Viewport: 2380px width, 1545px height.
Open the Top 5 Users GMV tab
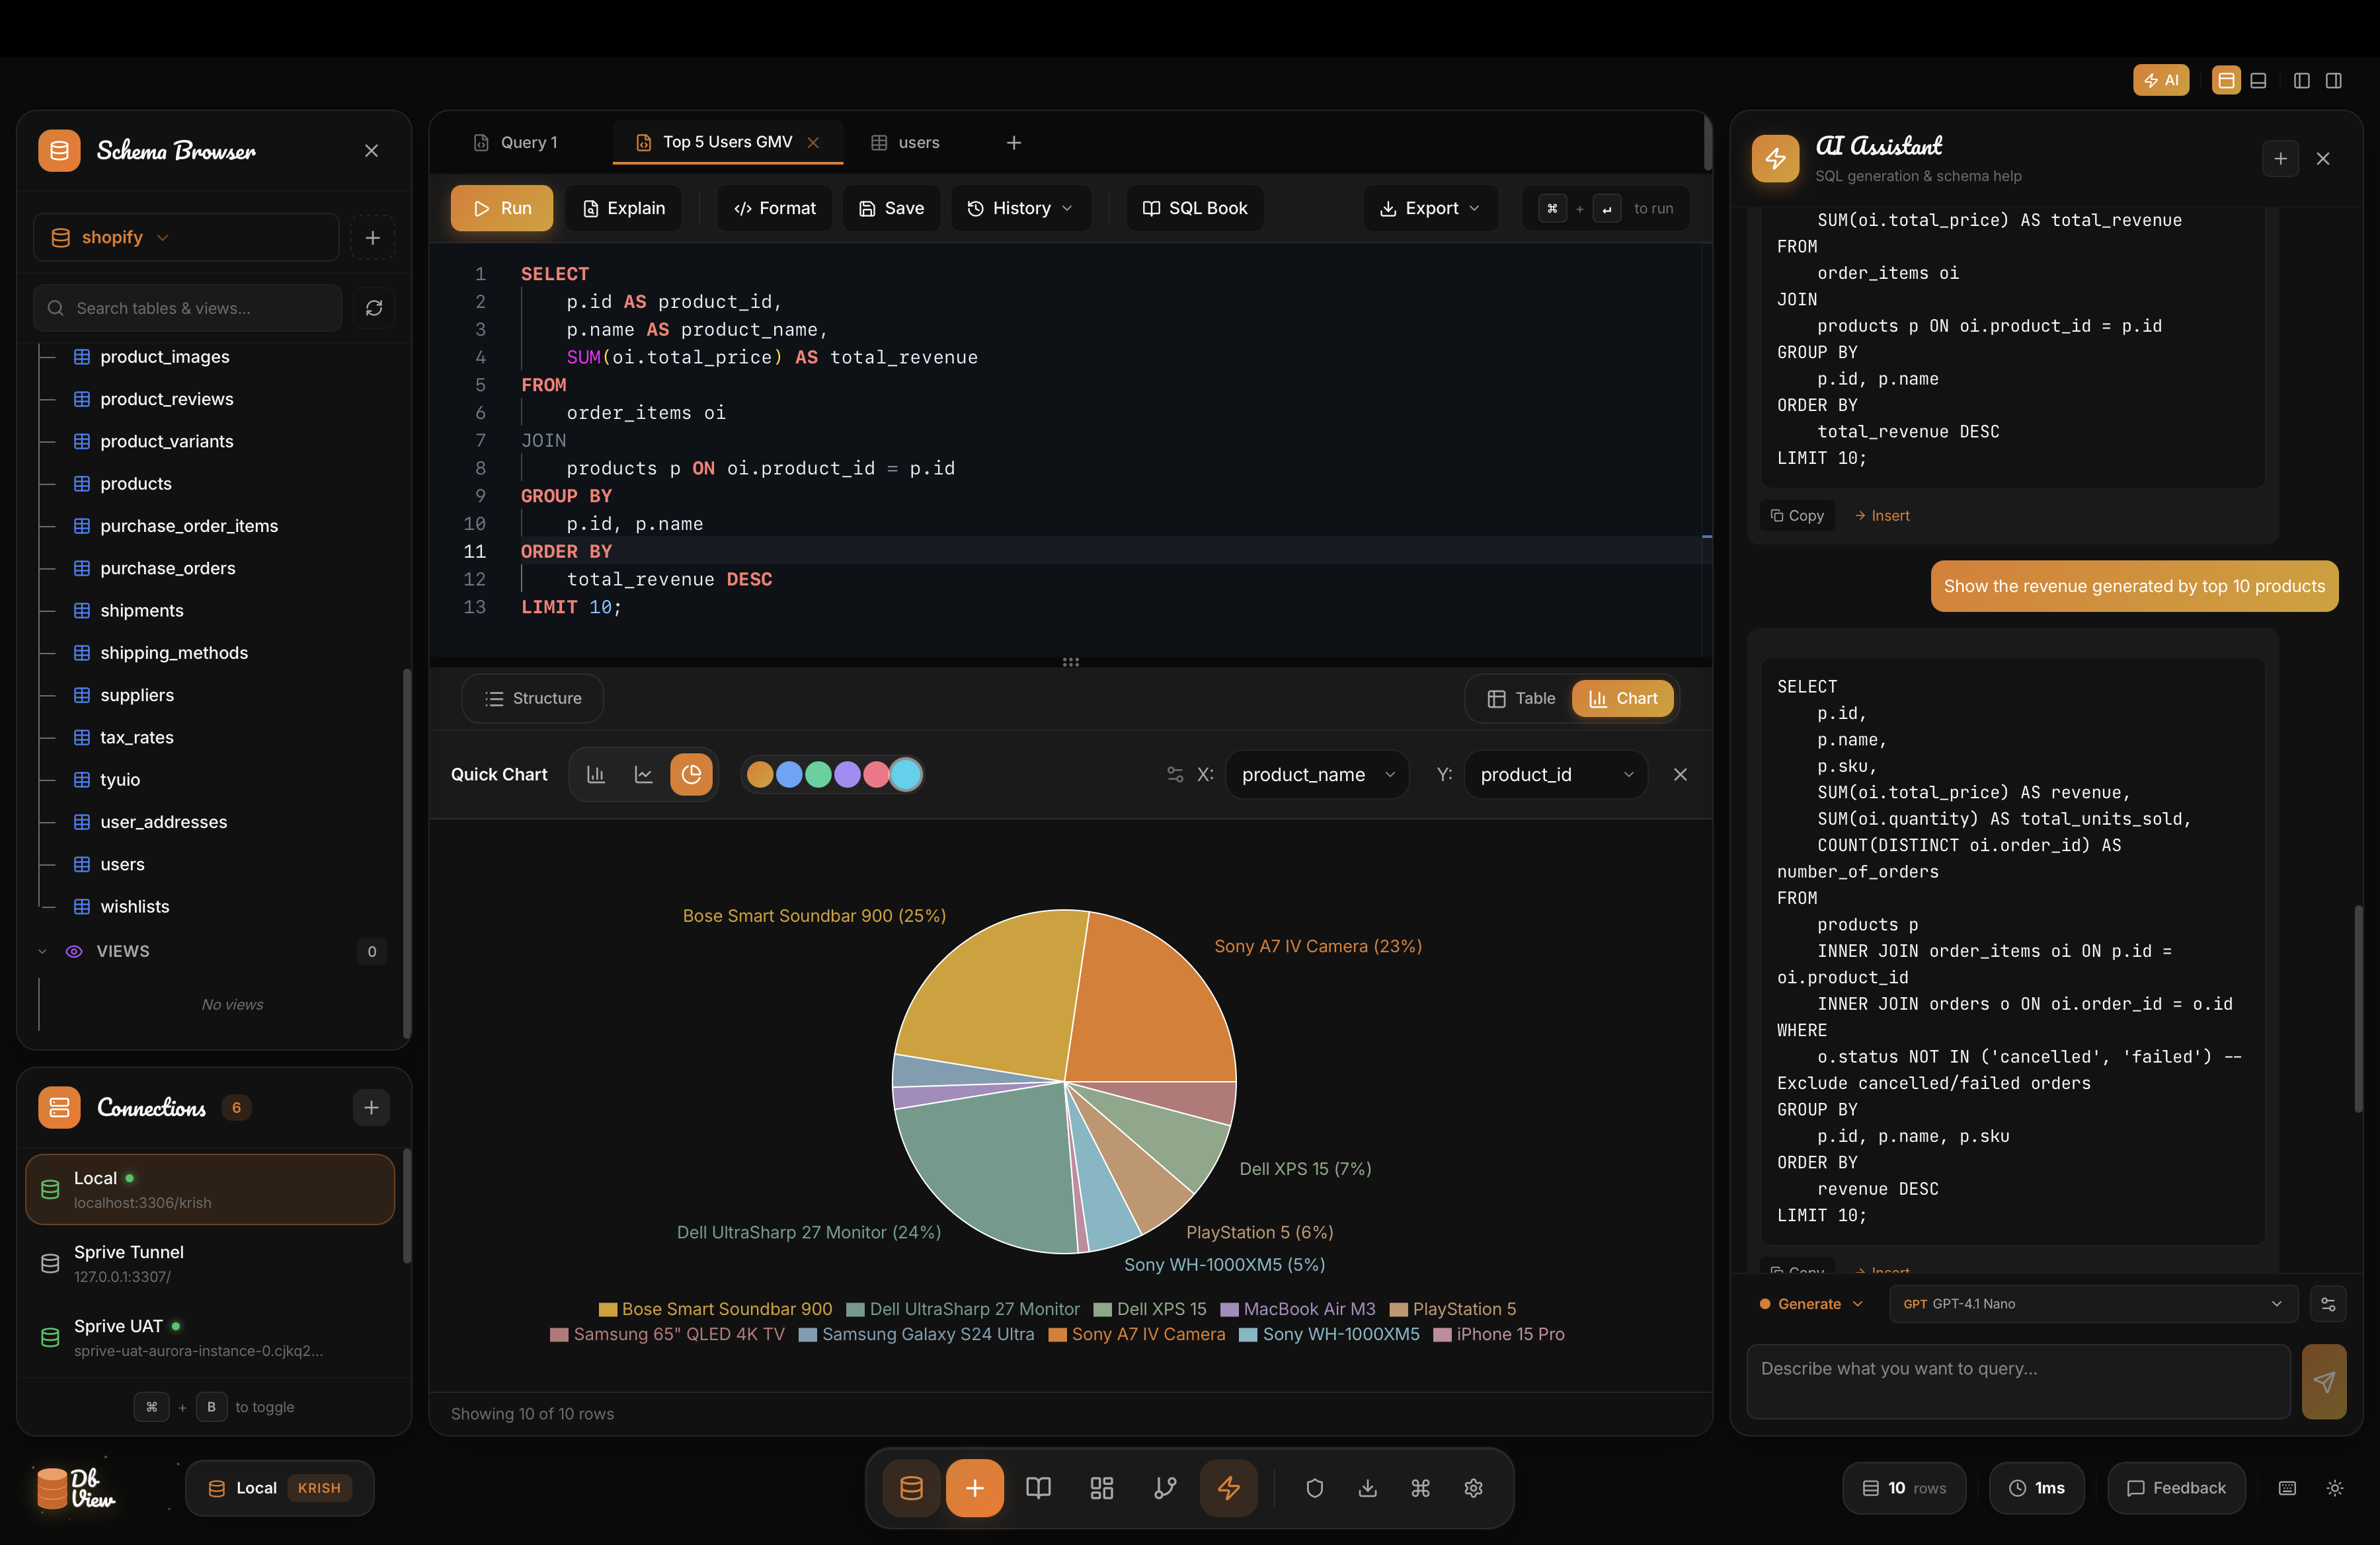727,142
